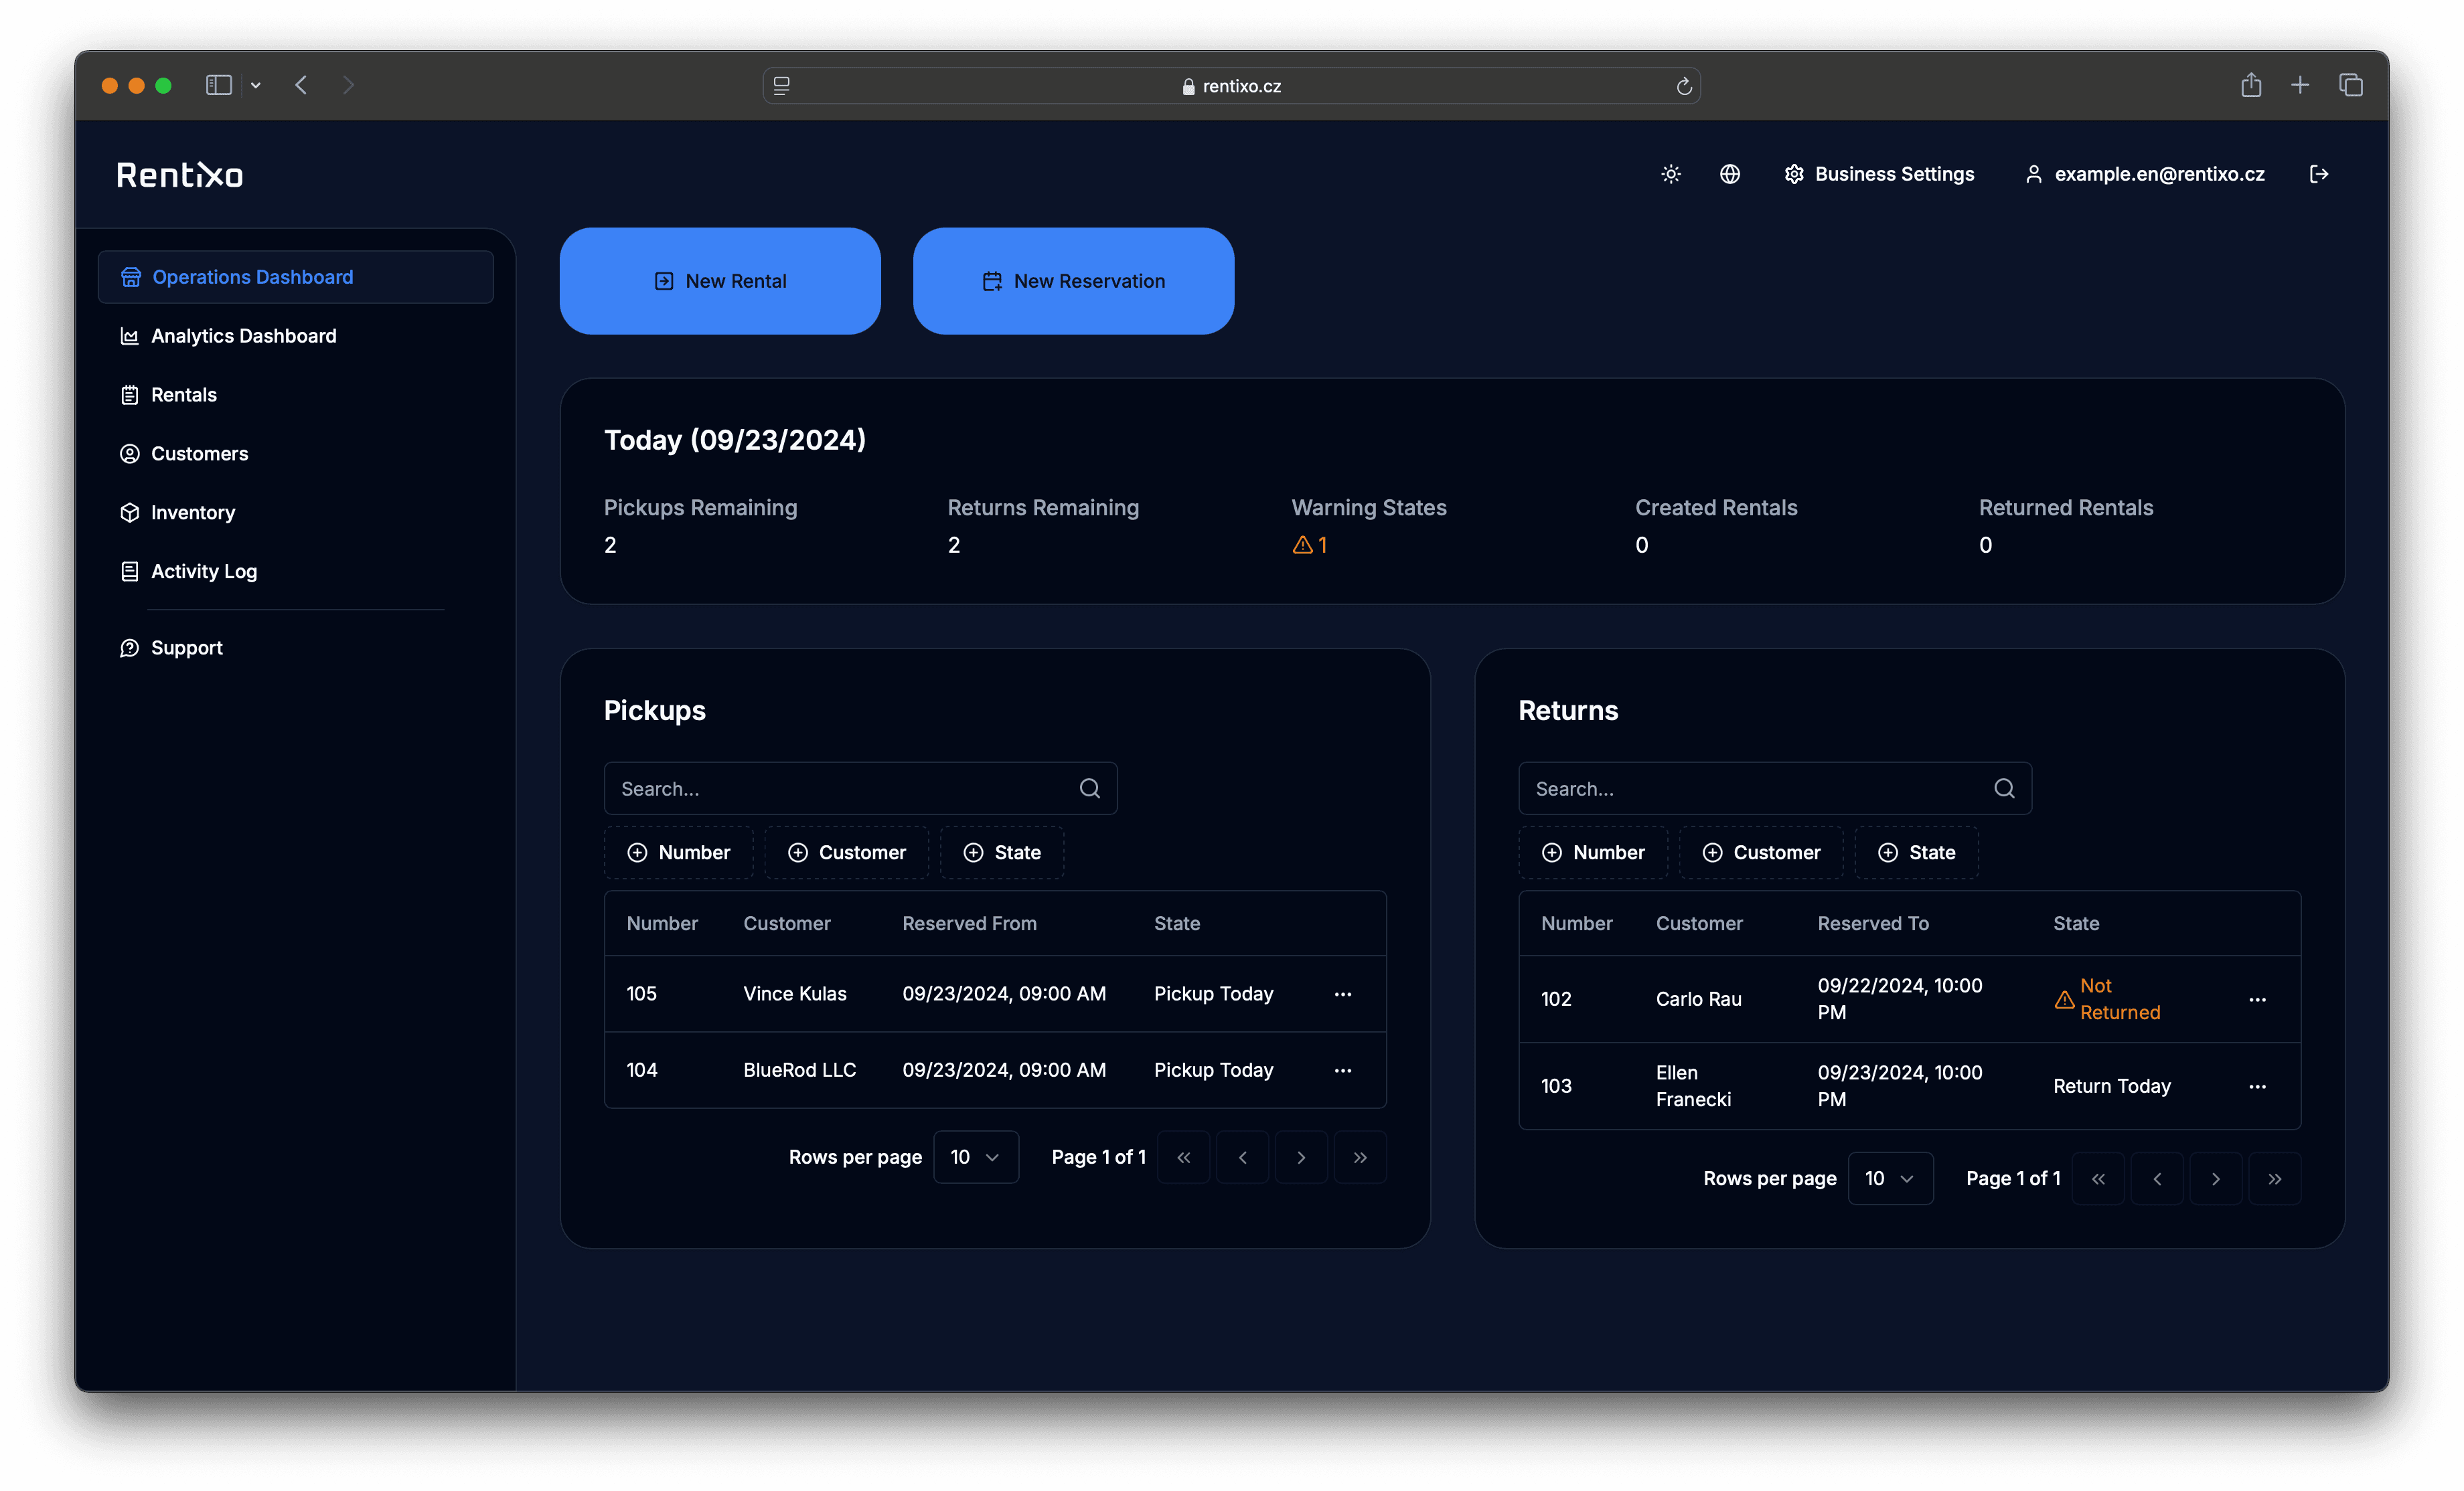This screenshot has width=2464, height=1491.
Task: Click the search magnifier in the Pickups panel
Action: tap(1089, 788)
